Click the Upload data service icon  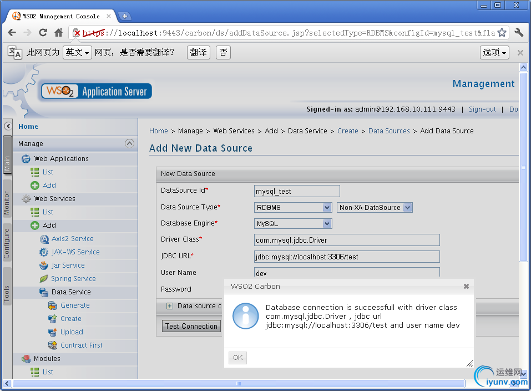click(x=53, y=332)
